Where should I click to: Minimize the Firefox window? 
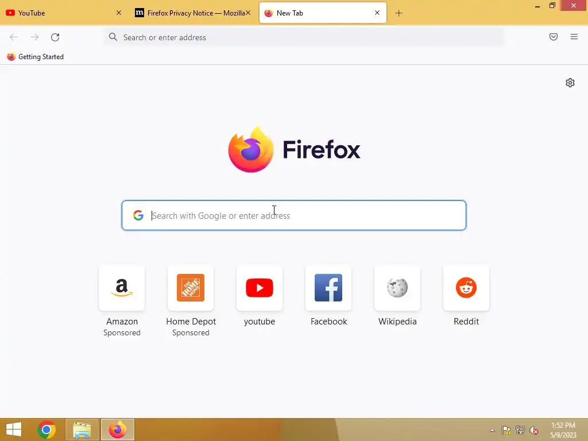point(537,6)
